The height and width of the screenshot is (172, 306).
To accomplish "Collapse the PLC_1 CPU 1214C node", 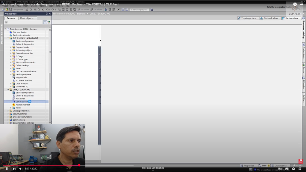I will [x=8, y=38].
